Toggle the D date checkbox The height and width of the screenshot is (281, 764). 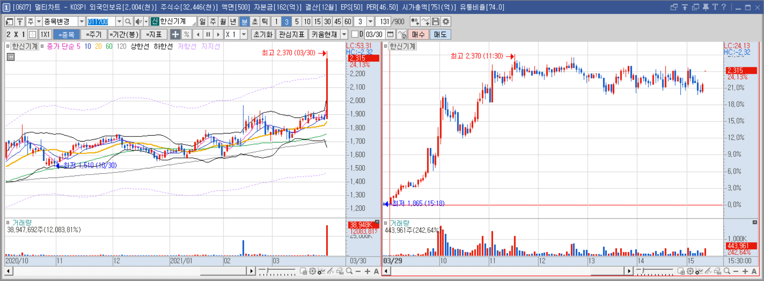[x=355, y=34]
